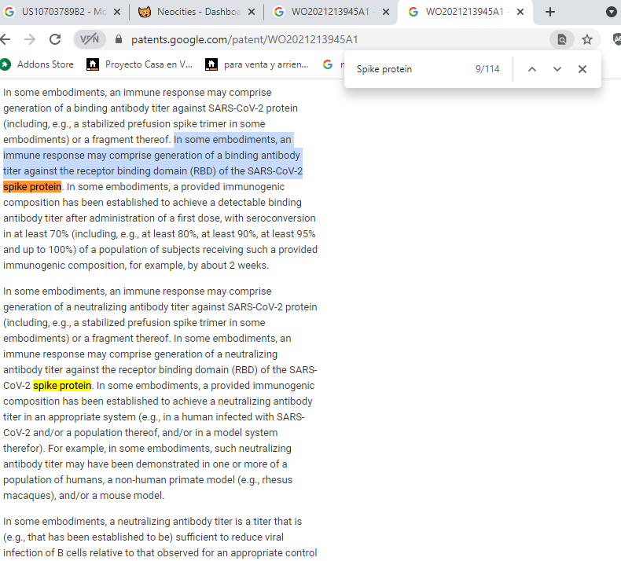The width and height of the screenshot is (621, 561).
Task: Click the VPN badge in address bar
Action: tap(90, 39)
